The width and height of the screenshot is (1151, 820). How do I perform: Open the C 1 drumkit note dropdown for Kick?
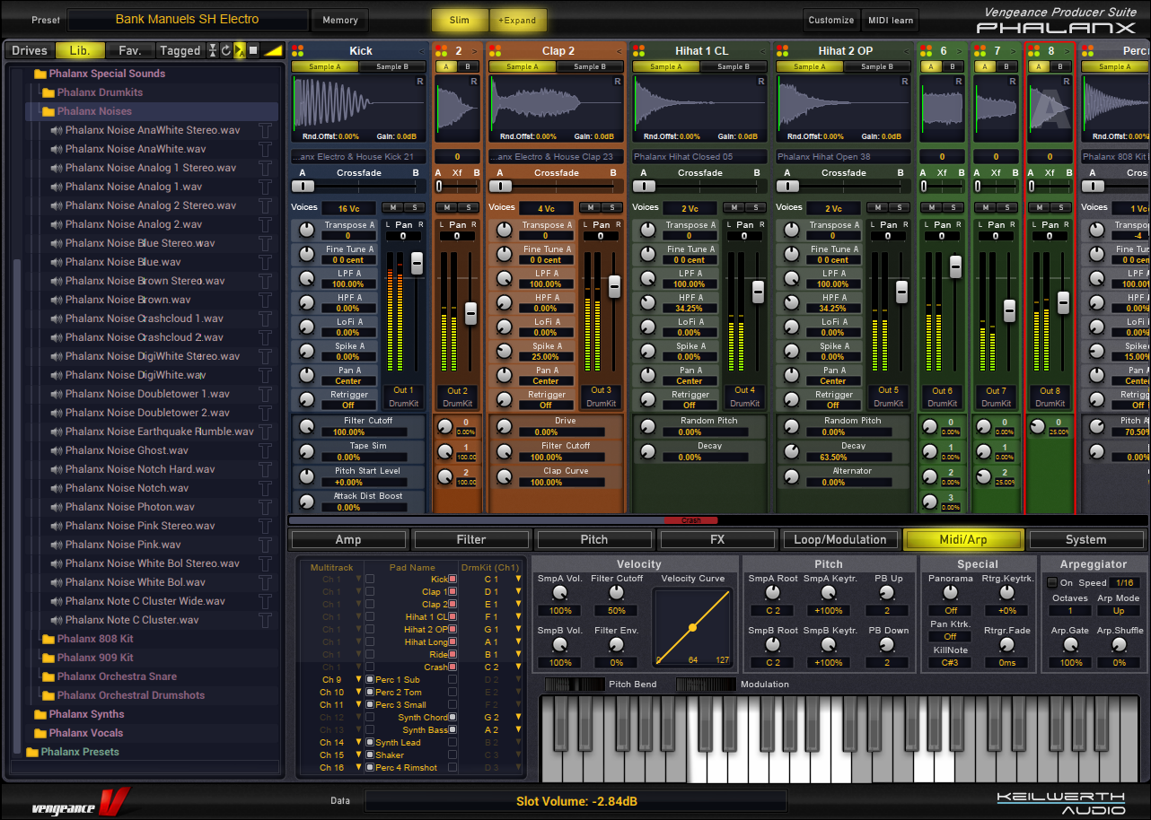[x=518, y=580]
